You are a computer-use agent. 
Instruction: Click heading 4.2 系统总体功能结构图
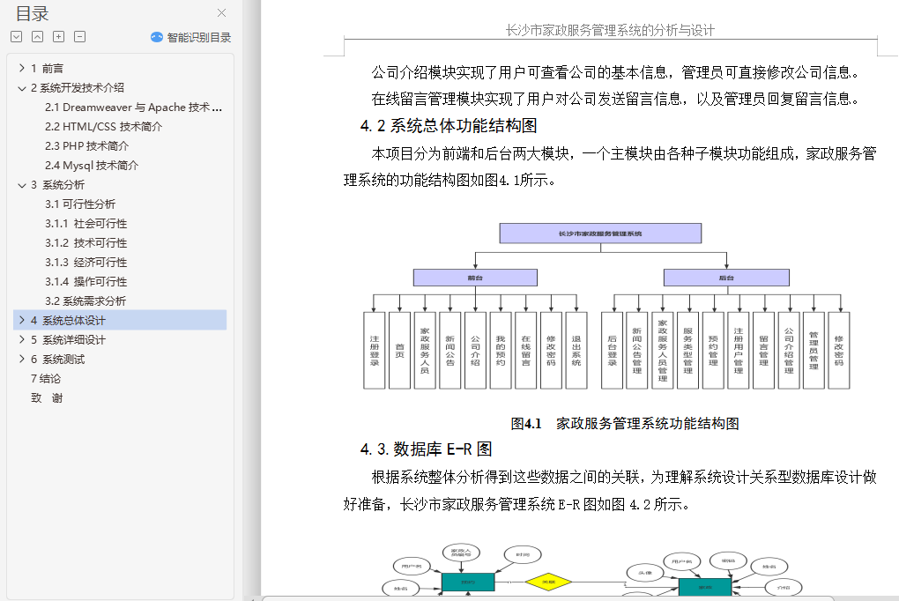pos(449,126)
